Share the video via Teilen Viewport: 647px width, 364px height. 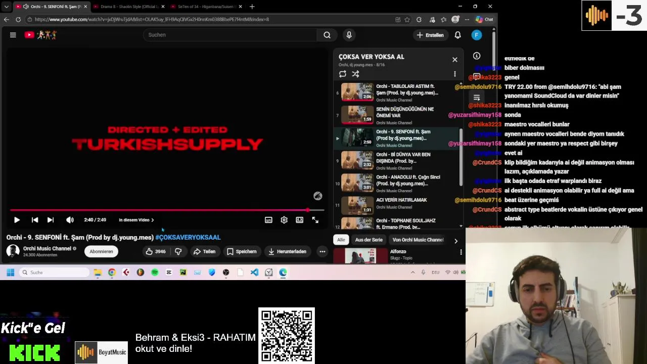pos(204,251)
